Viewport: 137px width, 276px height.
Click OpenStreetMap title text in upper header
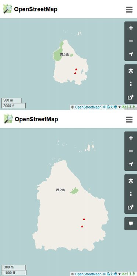(x=36, y=9)
